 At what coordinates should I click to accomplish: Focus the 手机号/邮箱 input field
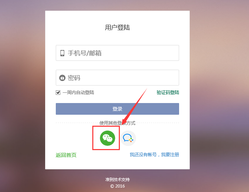tap(117, 53)
